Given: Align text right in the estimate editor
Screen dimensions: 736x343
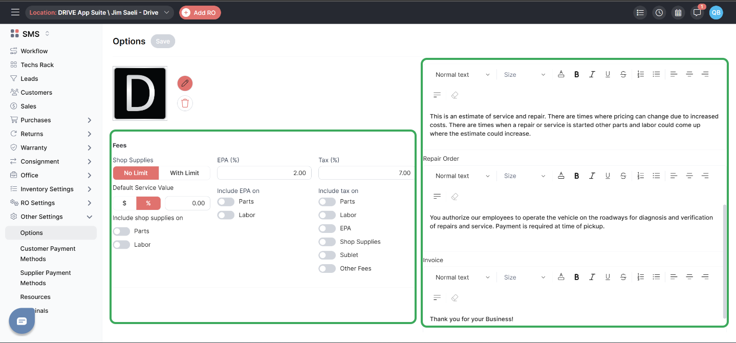Looking at the screenshot, I should (x=705, y=74).
